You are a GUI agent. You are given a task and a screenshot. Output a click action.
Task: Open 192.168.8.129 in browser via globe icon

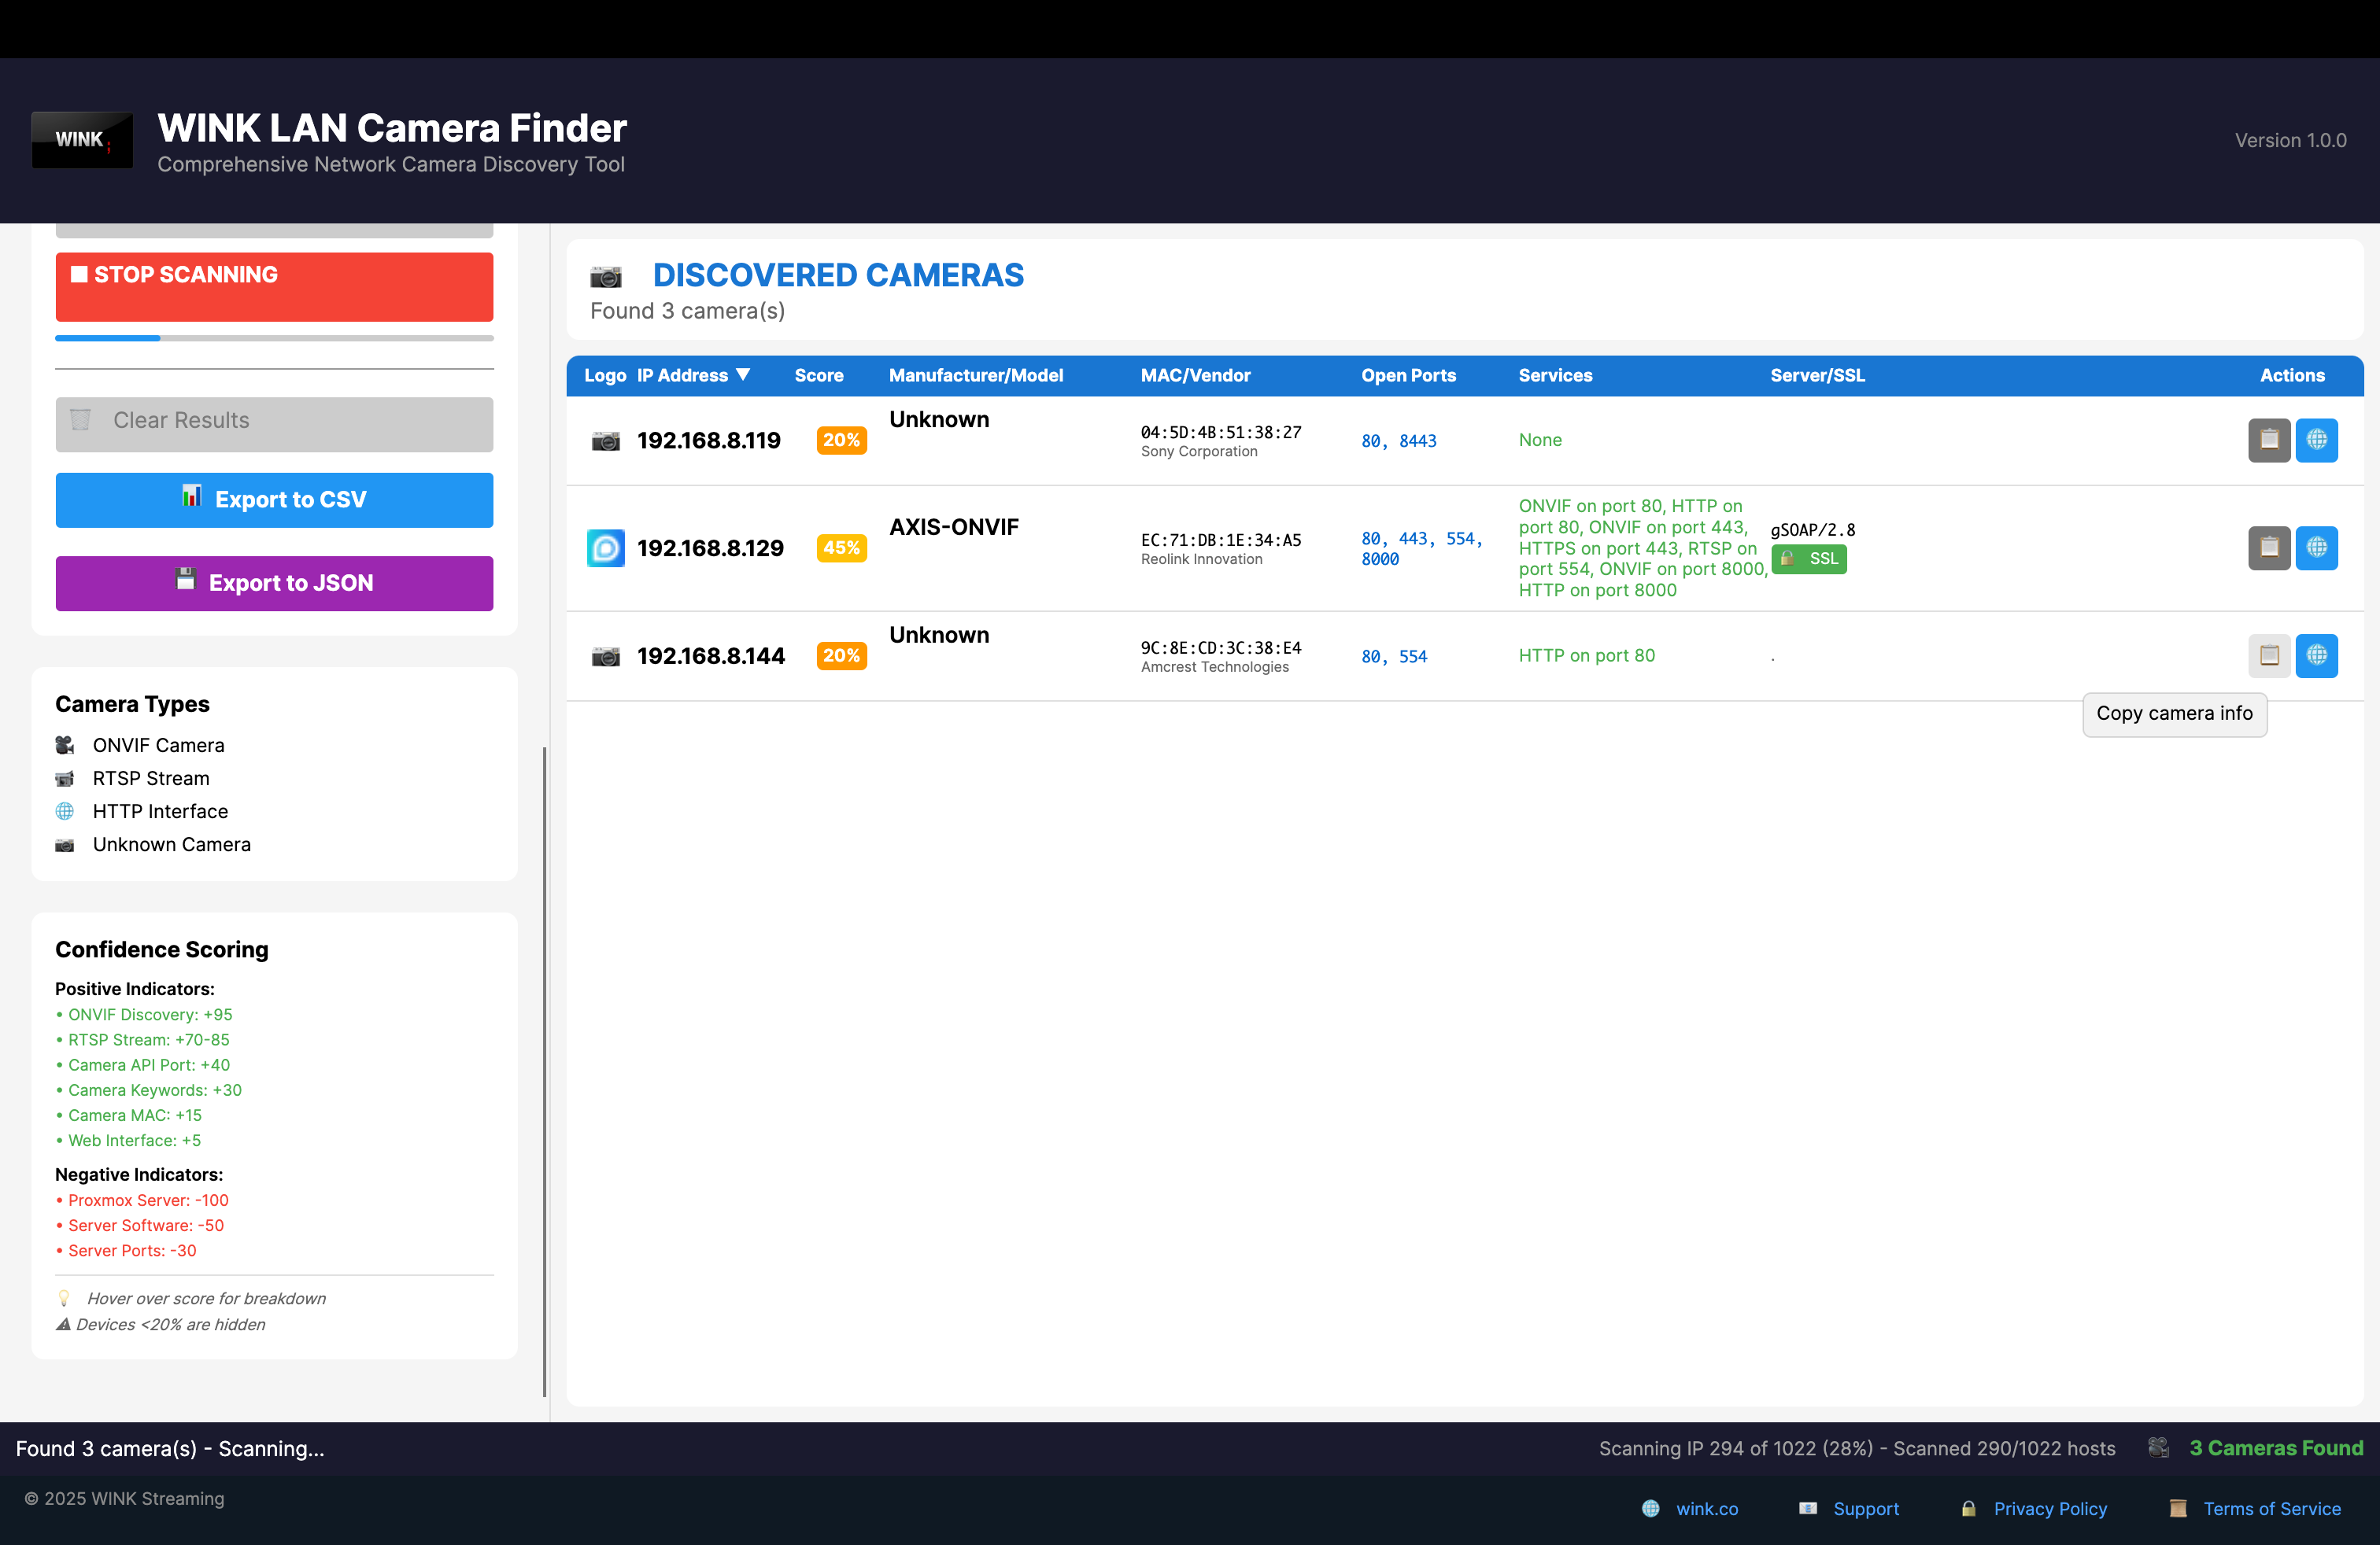point(2316,548)
